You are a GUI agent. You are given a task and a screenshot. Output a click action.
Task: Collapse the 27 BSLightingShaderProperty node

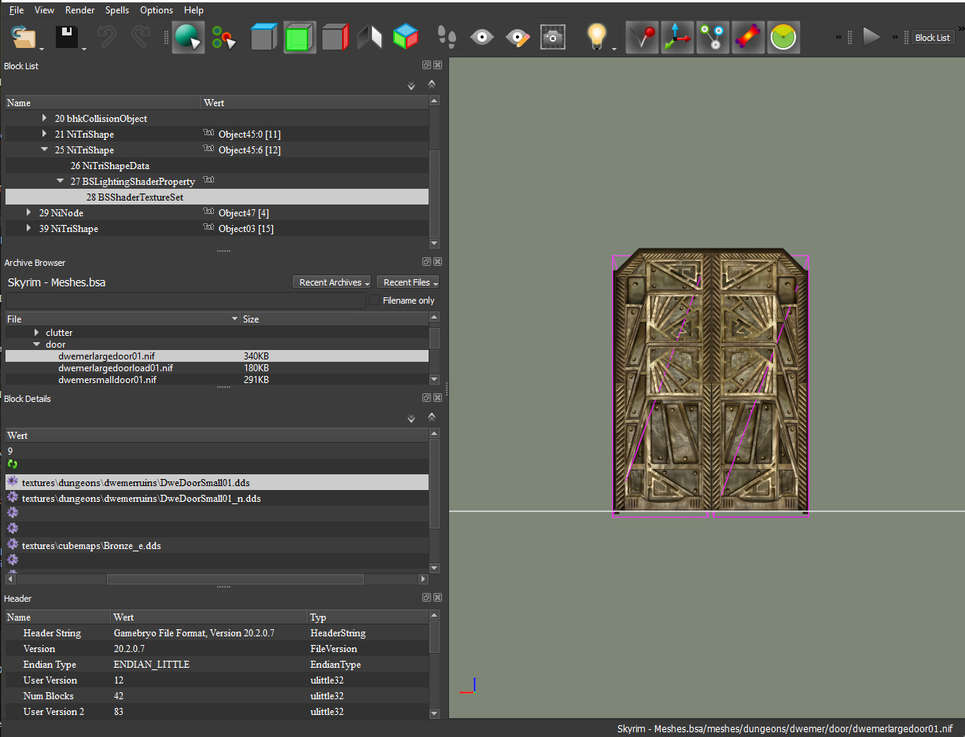pyautogui.click(x=61, y=181)
